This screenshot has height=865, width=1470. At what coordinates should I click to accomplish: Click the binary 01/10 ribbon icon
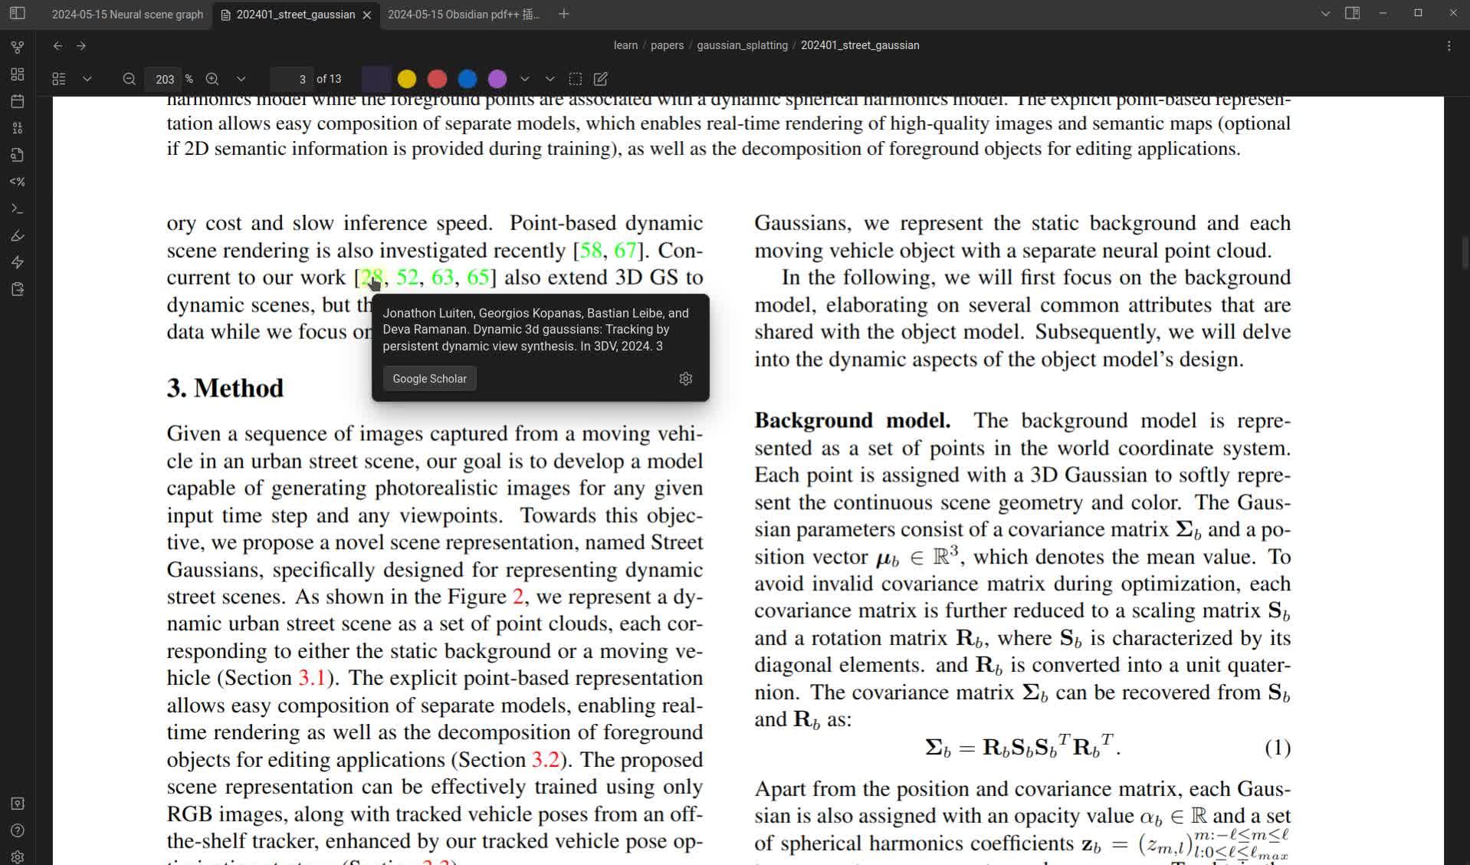[x=18, y=128]
